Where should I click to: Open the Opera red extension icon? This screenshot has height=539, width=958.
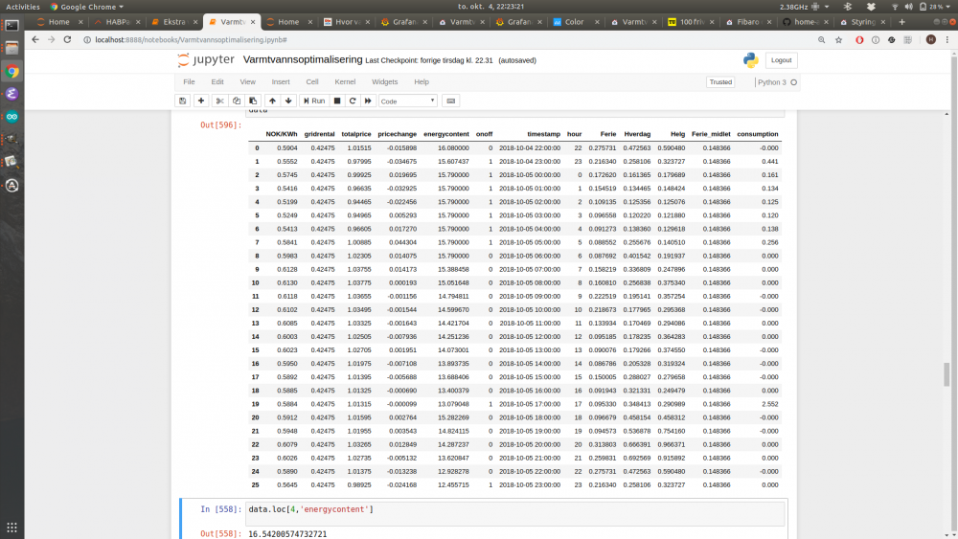[859, 39]
